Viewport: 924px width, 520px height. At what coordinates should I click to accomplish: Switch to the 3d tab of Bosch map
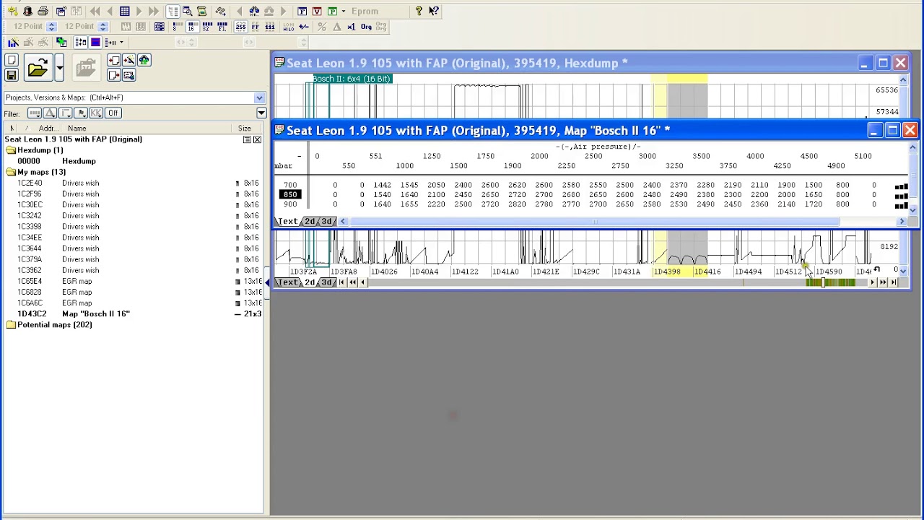click(328, 221)
